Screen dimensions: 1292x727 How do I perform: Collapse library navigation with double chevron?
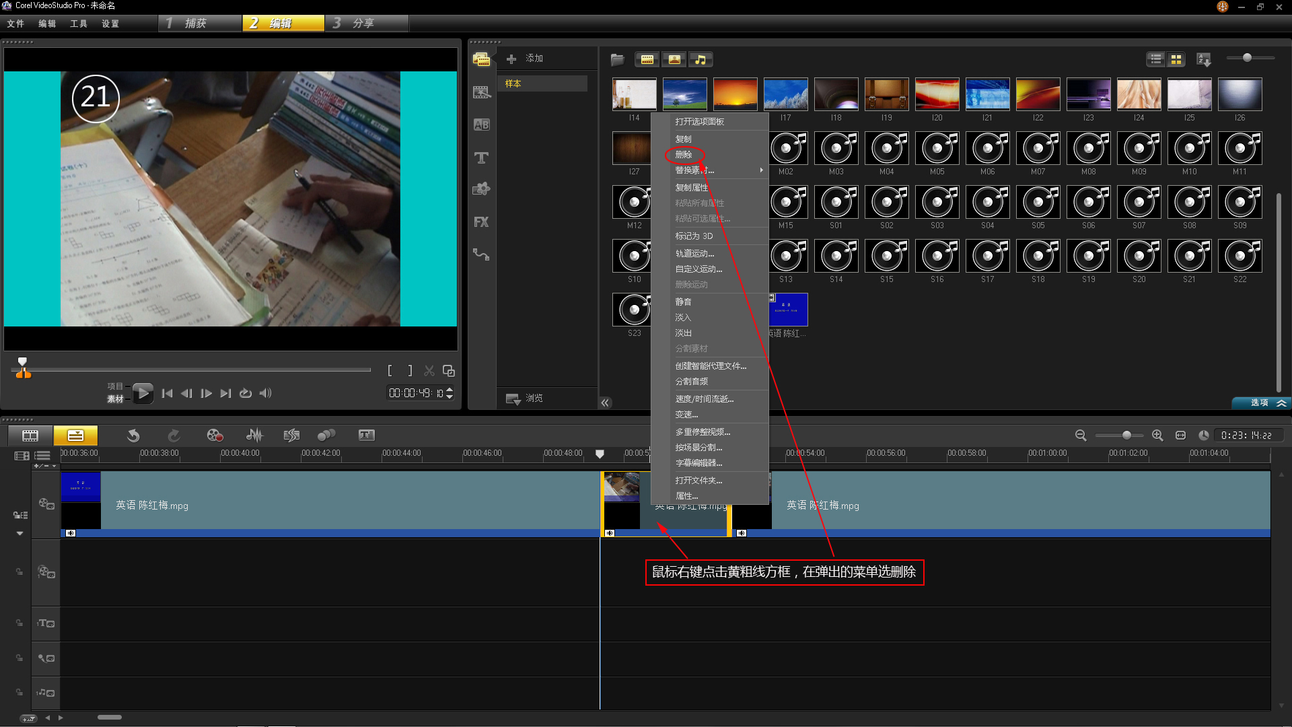point(605,403)
